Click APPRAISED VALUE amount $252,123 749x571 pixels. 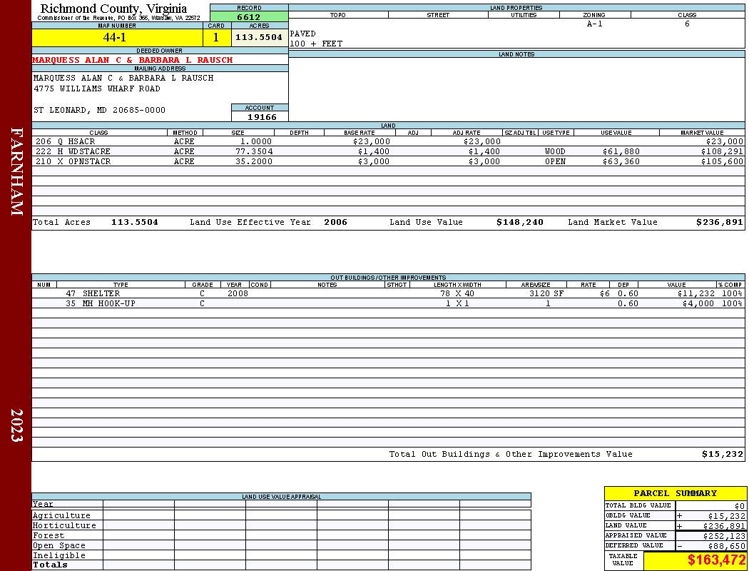click(x=724, y=536)
